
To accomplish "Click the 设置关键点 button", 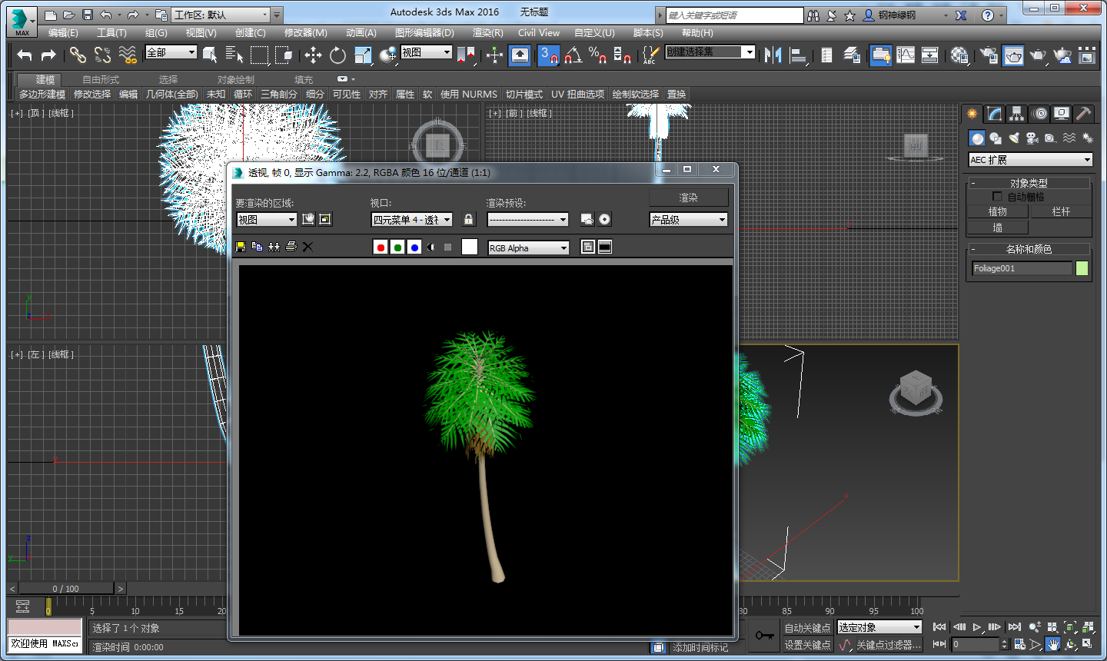I will tap(806, 645).
